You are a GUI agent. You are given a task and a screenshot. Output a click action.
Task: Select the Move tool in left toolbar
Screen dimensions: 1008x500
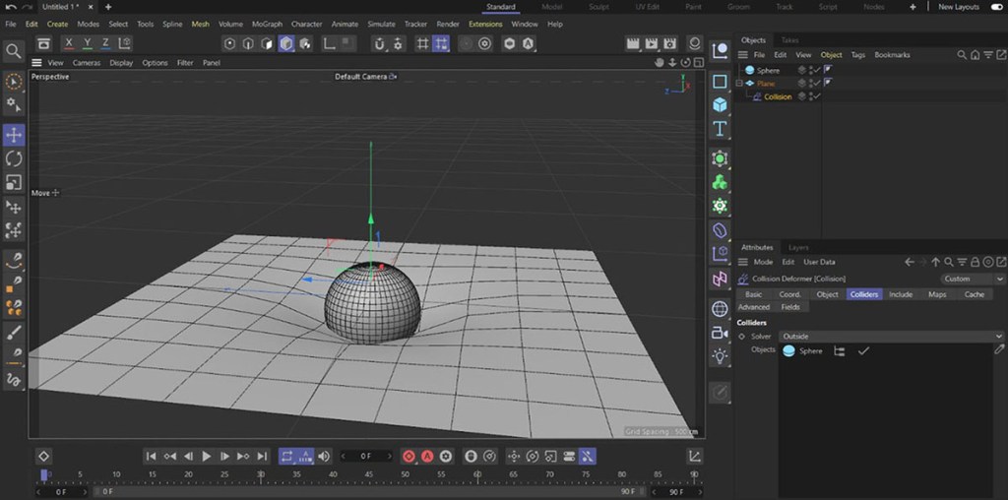pos(14,135)
